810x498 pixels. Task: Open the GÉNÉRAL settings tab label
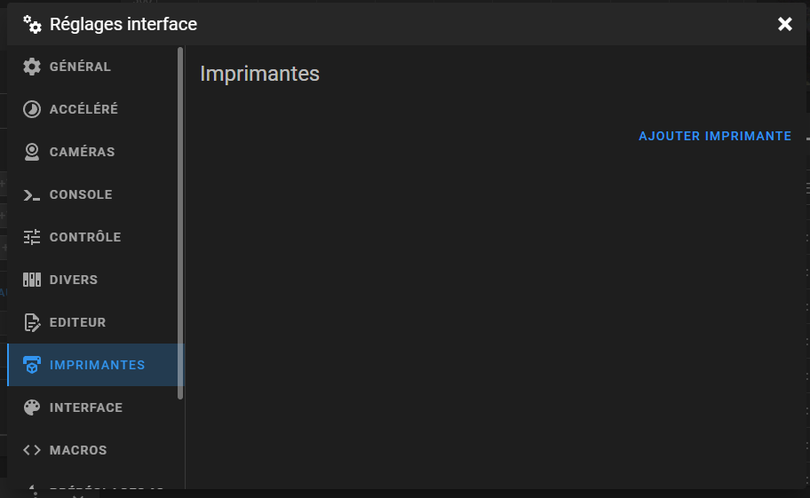(80, 67)
